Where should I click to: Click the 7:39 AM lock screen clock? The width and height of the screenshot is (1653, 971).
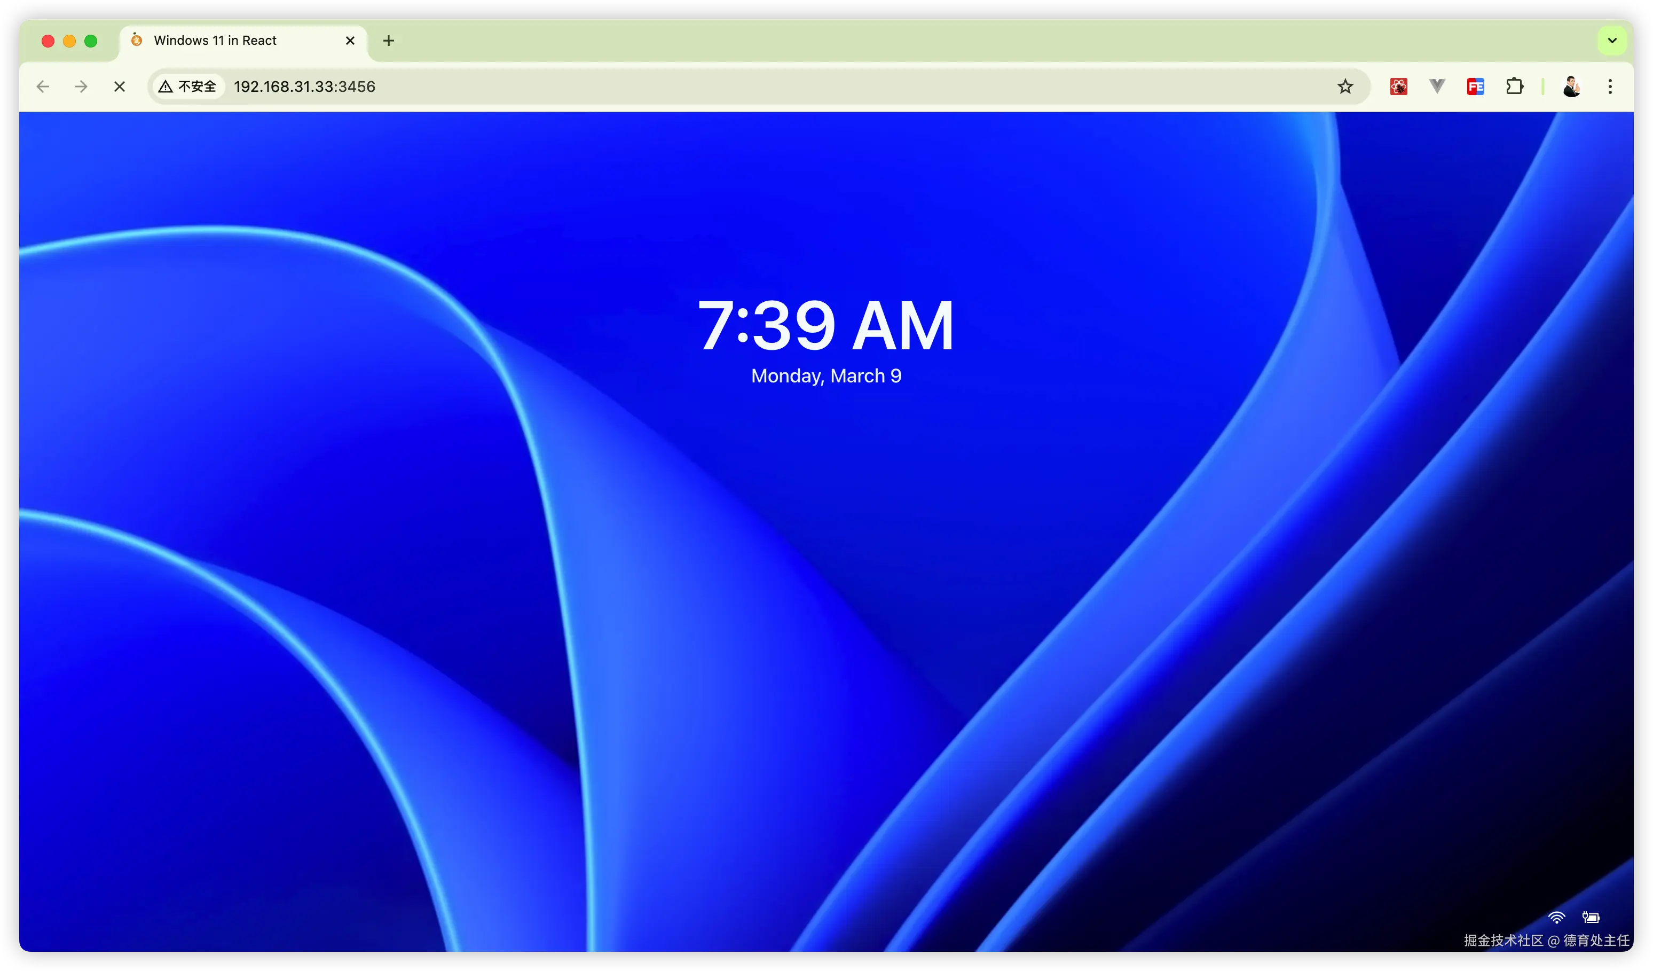(826, 325)
